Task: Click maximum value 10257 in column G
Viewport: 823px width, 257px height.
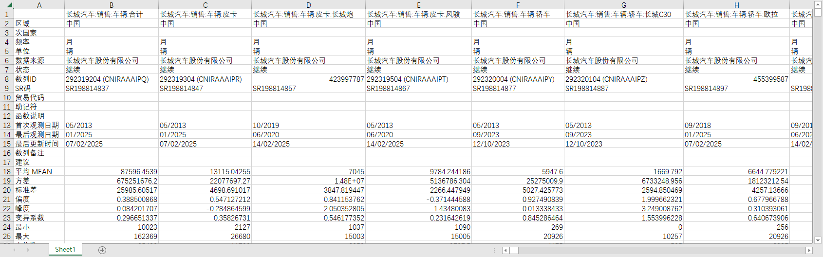Action: tap(624, 236)
